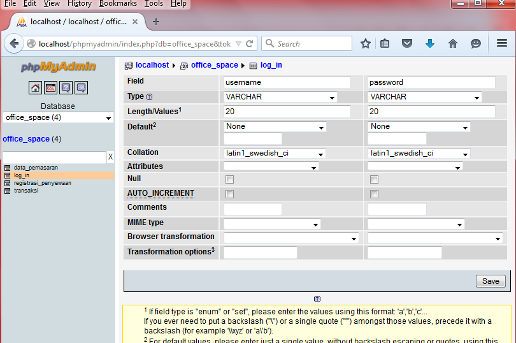Open MIME type dropdown for username field
516x343 pixels.
pos(272,224)
